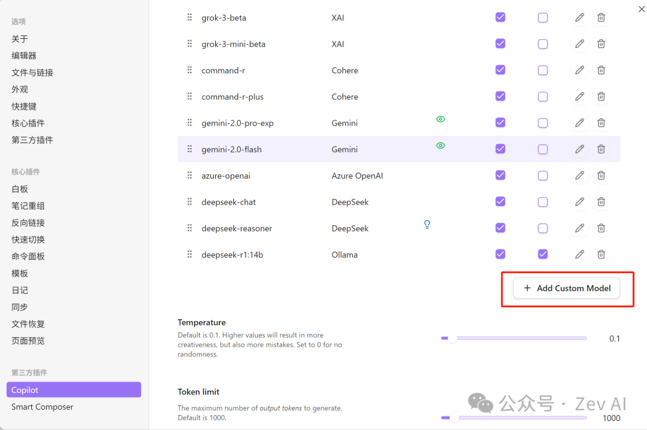Delete the grok-3-mini-beta model
This screenshot has width=647, height=430.
coord(601,44)
